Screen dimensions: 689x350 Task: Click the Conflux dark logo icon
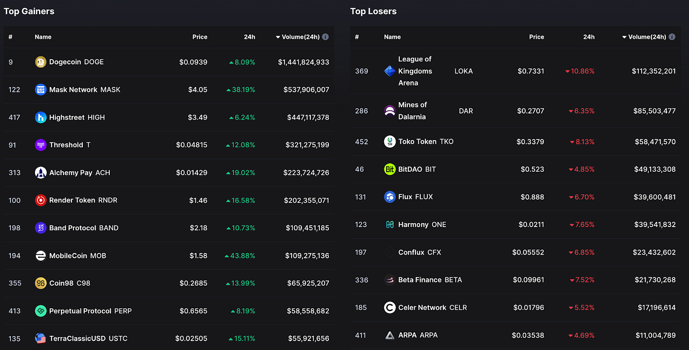click(x=389, y=252)
